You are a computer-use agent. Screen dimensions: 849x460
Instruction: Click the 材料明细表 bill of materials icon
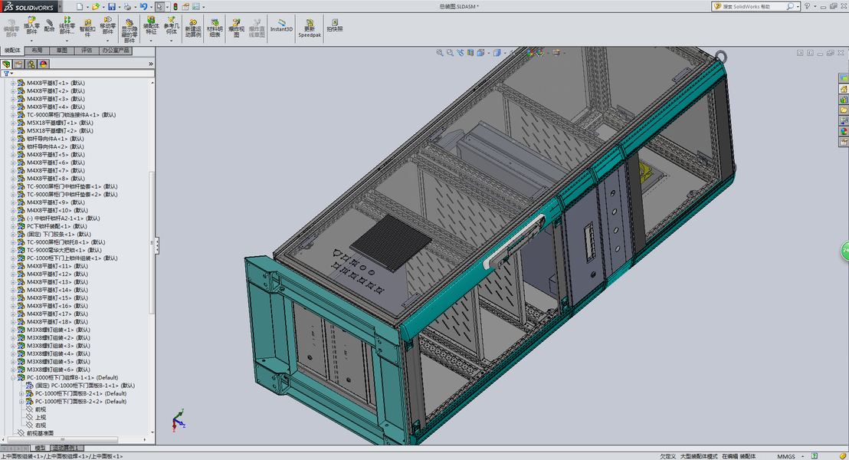coord(215,28)
